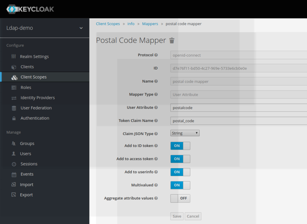Click the Clients cube icon
The width and height of the screenshot is (307, 224).
point(14,67)
